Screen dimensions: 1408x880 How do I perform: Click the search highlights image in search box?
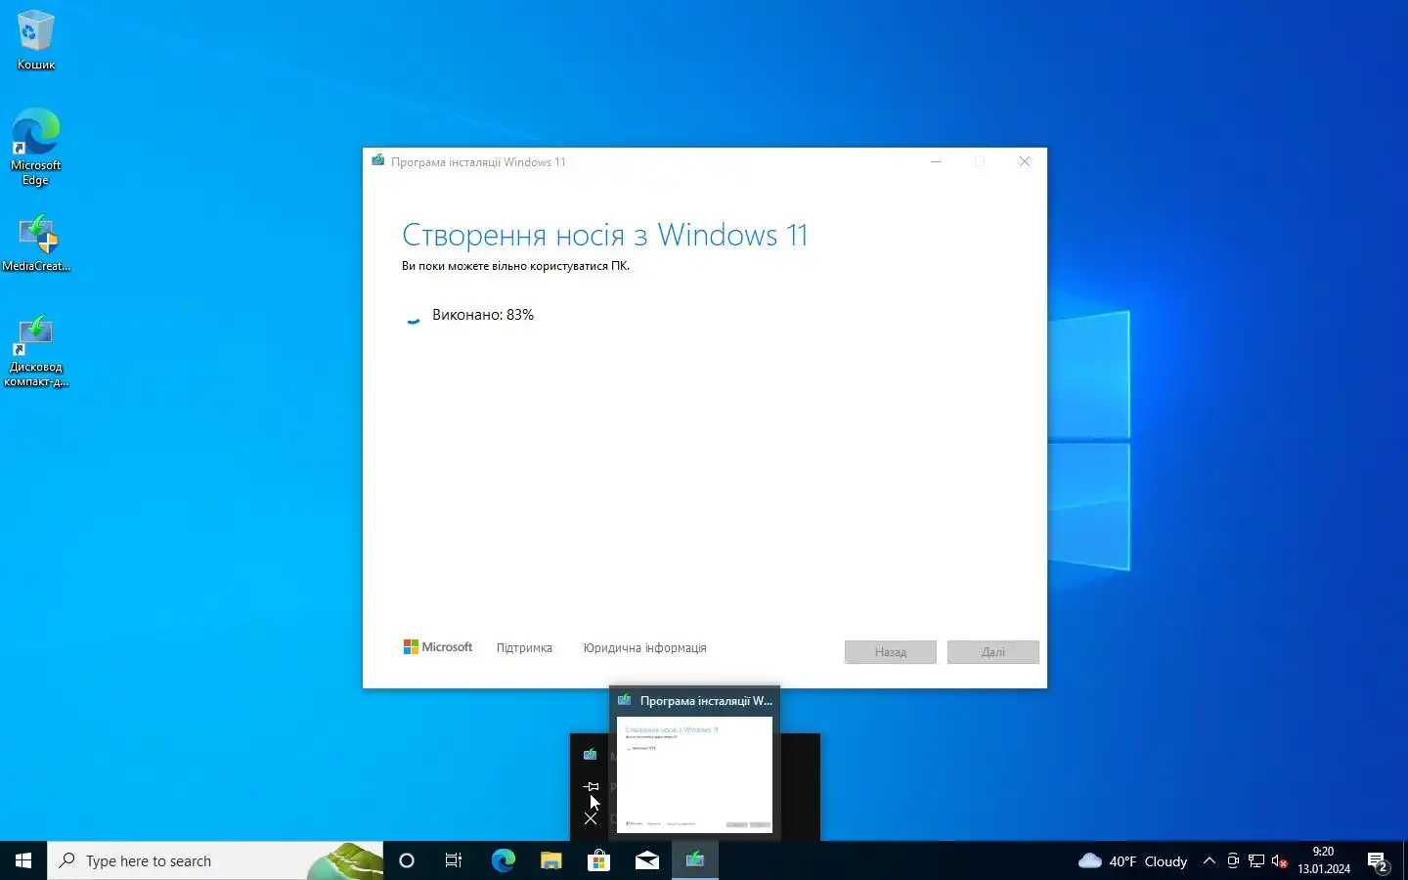[x=344, y=860]
